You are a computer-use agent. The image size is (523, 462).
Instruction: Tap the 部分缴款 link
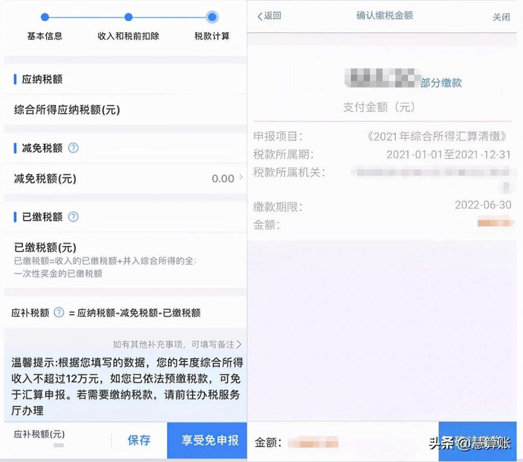pyautogui.click(x=440, y=83)
